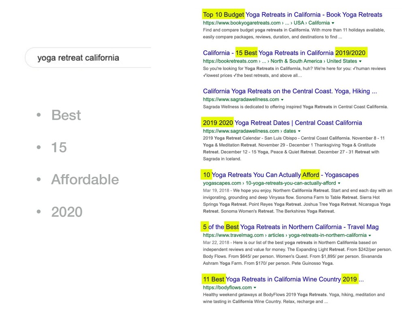Open '15 Best Yoga Retreats in California 2019/2020' result
Image resolution: width=415 pixels, height=311 pixels.
(284, 53)
